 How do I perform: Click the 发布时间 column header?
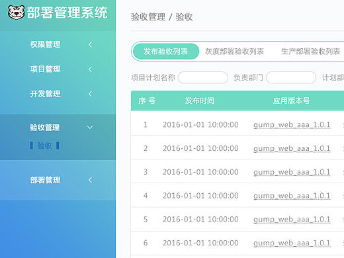point(200,101)
